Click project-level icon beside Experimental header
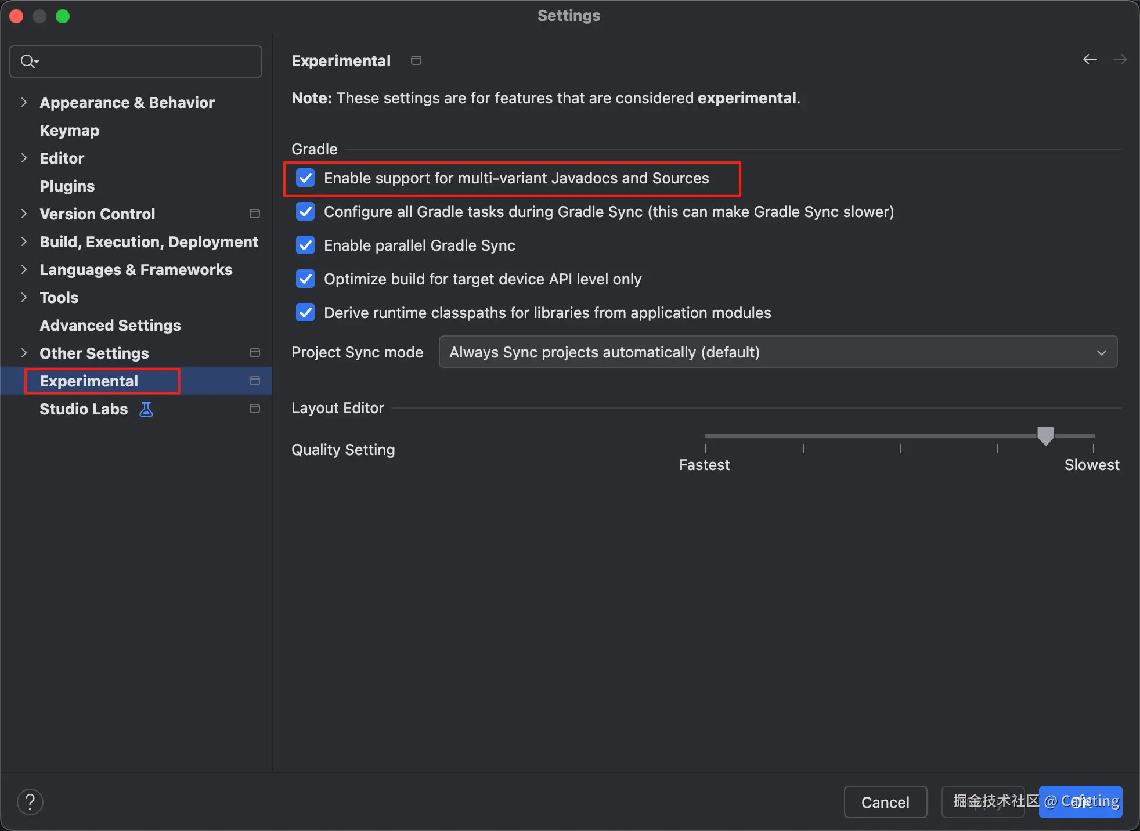 pos(416,61)
